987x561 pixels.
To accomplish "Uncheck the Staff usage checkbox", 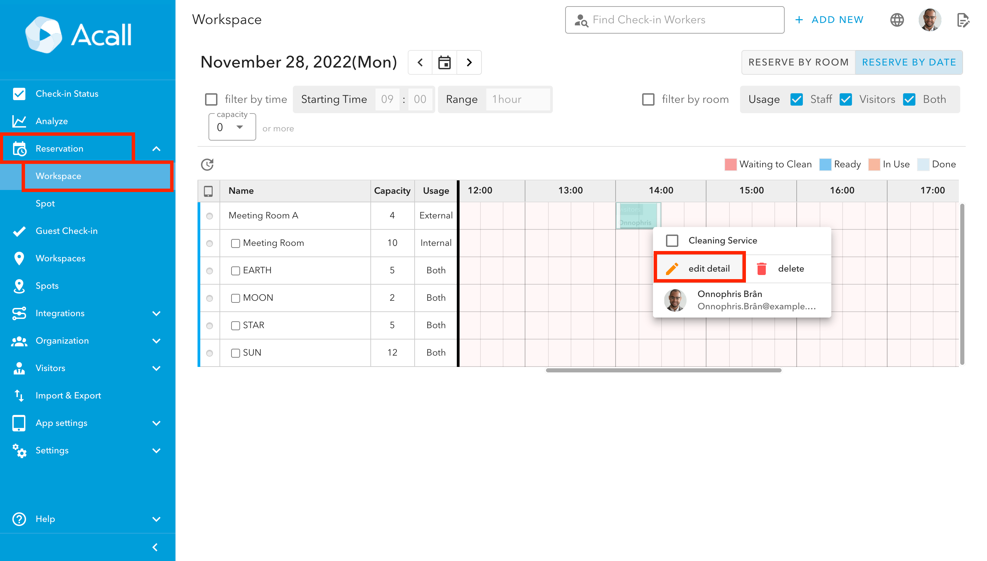I will 796,99.
